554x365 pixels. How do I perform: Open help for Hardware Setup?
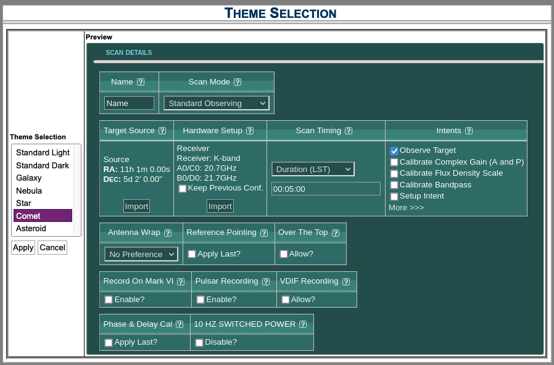tap(250, 131)
